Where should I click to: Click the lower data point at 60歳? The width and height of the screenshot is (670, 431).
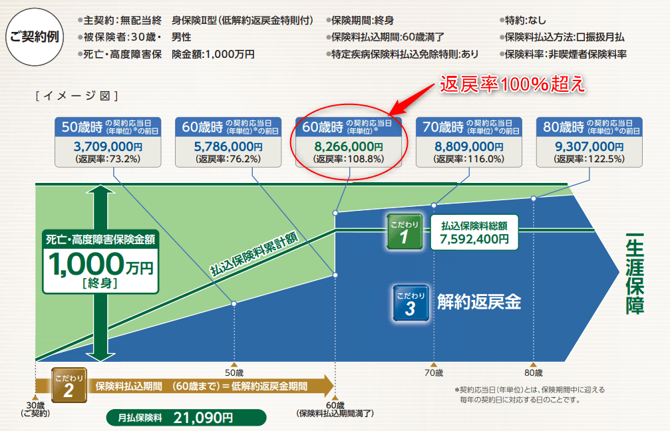point(335,275)
